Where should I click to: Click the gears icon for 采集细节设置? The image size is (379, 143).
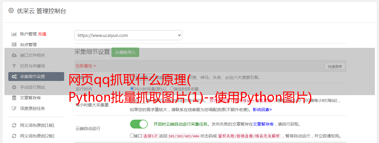coord(14,77)
